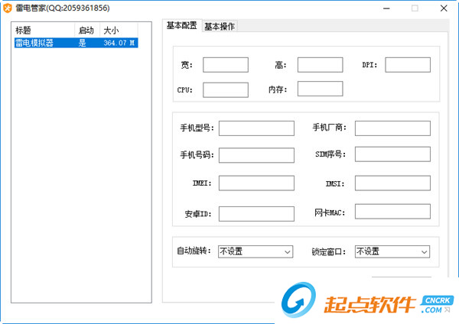Click the 364.07 M size cell
Image resolution: width=459 pixels, height=324 pixels.
pyautogui.click(x=119, y=43)
